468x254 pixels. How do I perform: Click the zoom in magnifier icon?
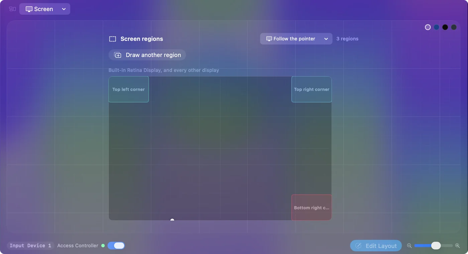point(458,246)
